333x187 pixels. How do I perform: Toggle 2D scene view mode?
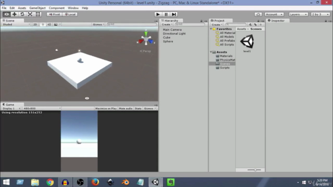point(35,24)
